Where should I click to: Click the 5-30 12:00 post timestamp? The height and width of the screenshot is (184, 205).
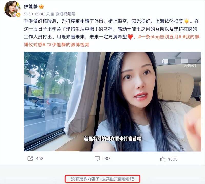tap(34, 14)
